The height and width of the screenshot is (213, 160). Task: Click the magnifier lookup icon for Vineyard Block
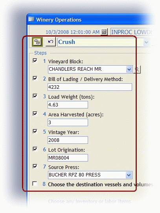coord(137,70)
